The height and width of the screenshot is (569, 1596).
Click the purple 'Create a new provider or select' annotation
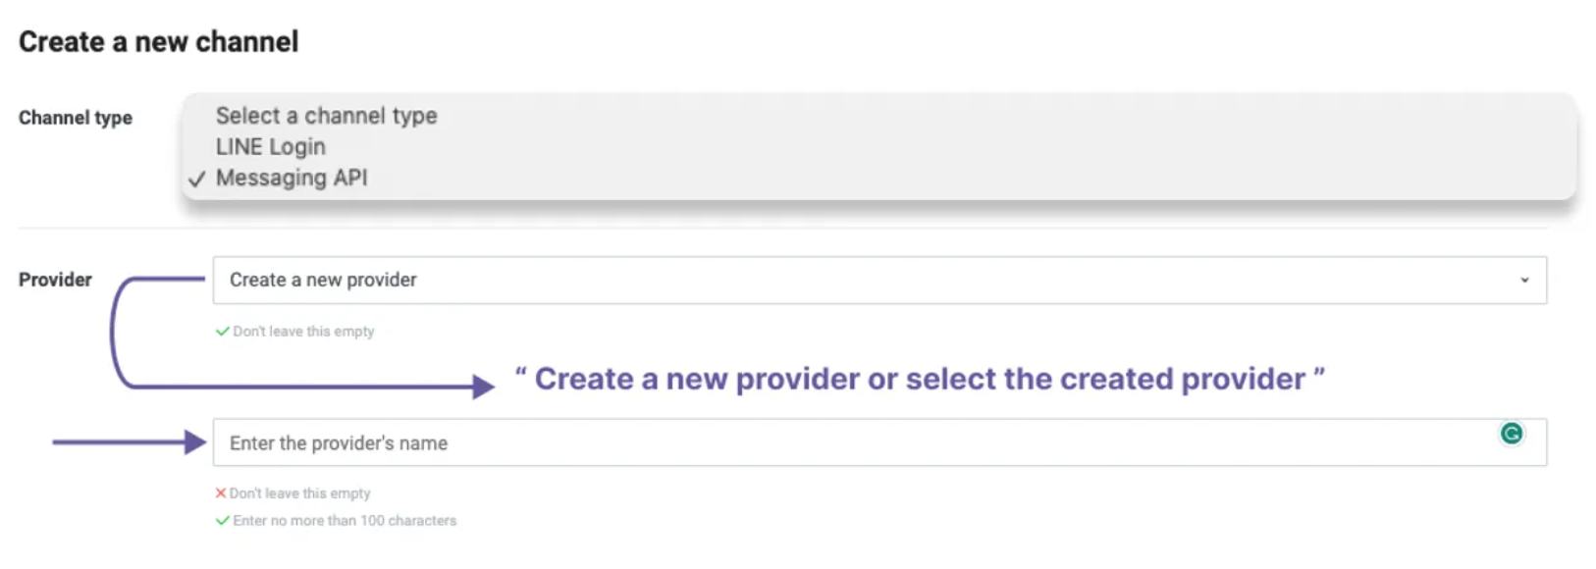tap(919, 379)
